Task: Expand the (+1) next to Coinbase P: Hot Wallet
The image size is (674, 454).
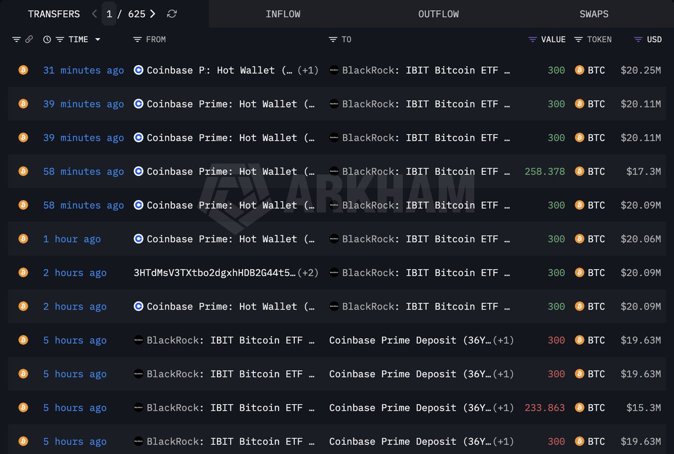Action: (x=308, y=70)
